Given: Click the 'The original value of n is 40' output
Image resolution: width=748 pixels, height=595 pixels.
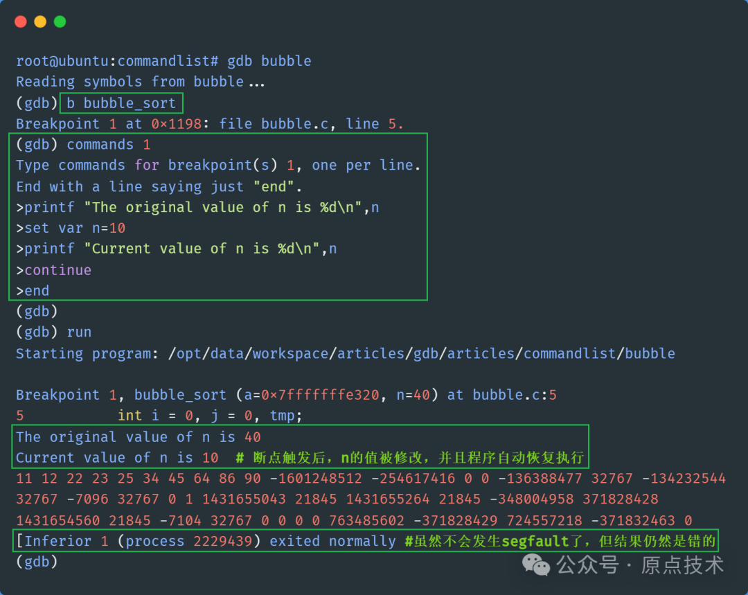Looking at the screenshot, I should point(139,437).
